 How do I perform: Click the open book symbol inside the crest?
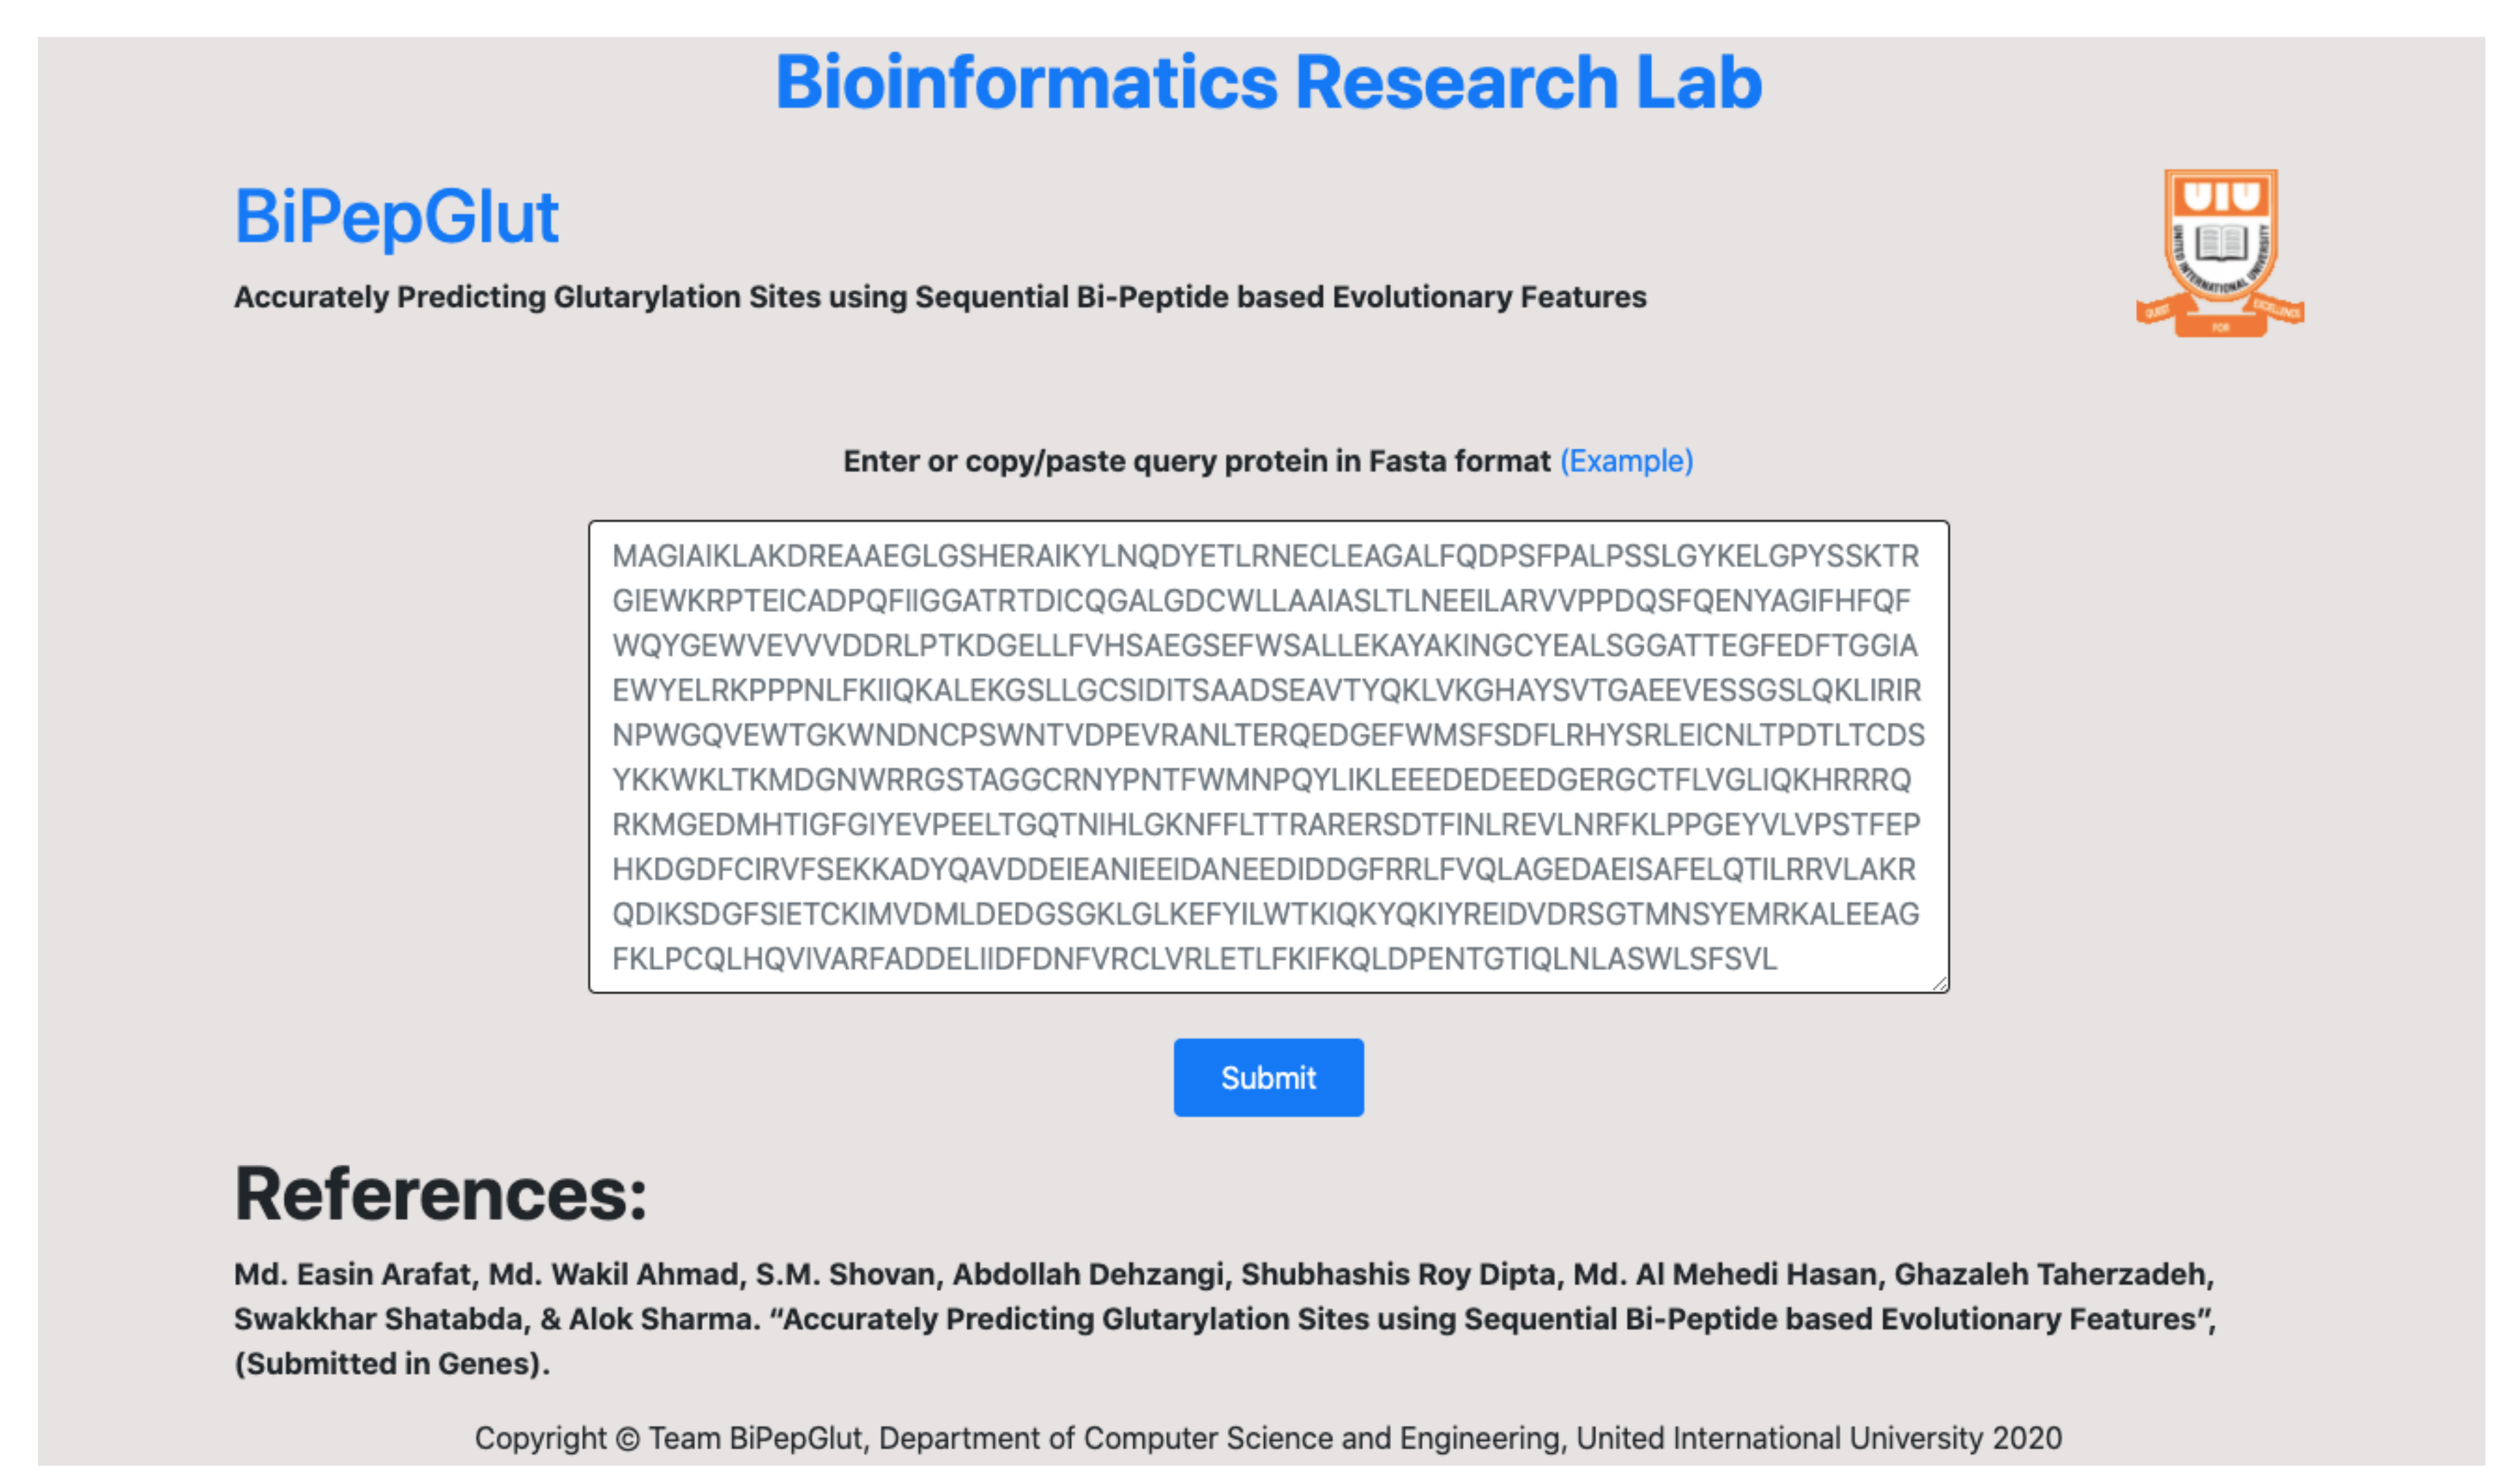point(2221,244)
